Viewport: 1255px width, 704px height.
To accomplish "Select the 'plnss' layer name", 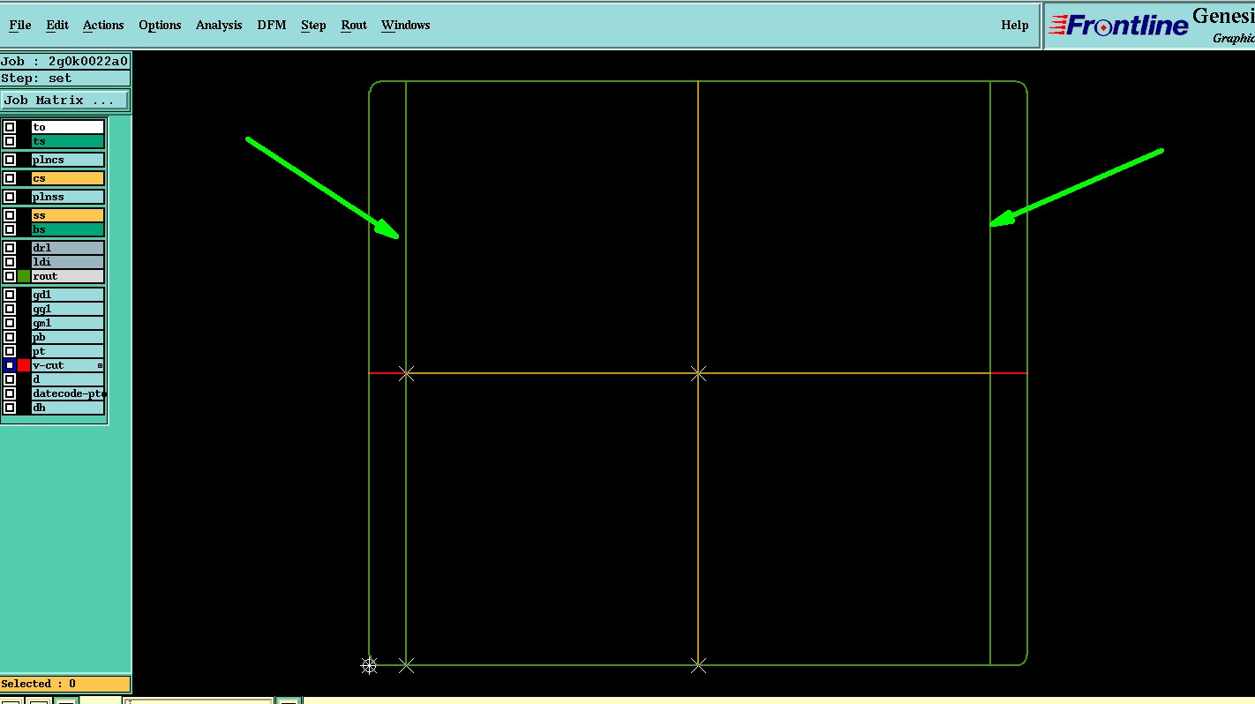I will click(68, 197).
